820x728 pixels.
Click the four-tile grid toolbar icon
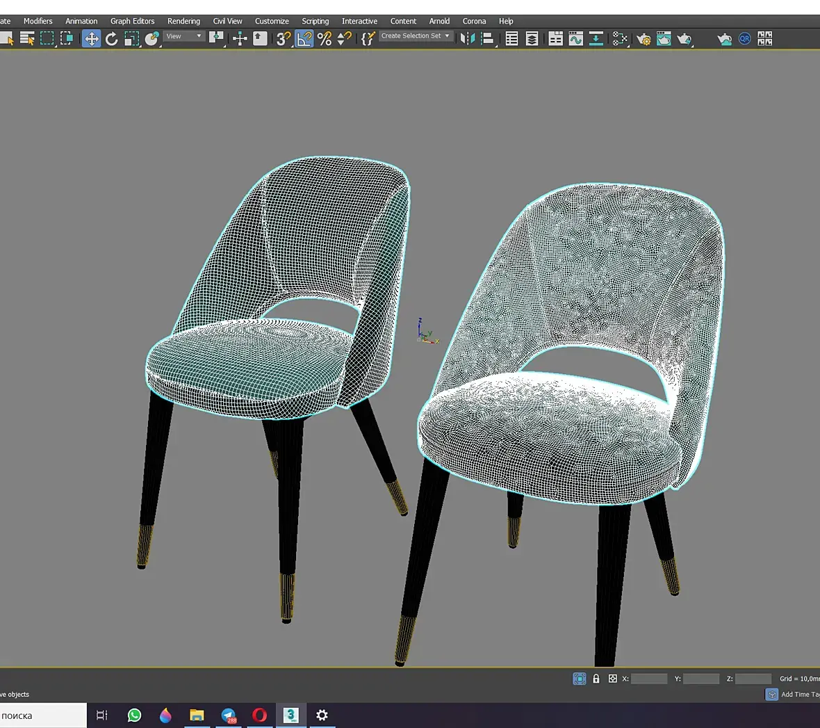pyautogui.click(x=764, y=39)
